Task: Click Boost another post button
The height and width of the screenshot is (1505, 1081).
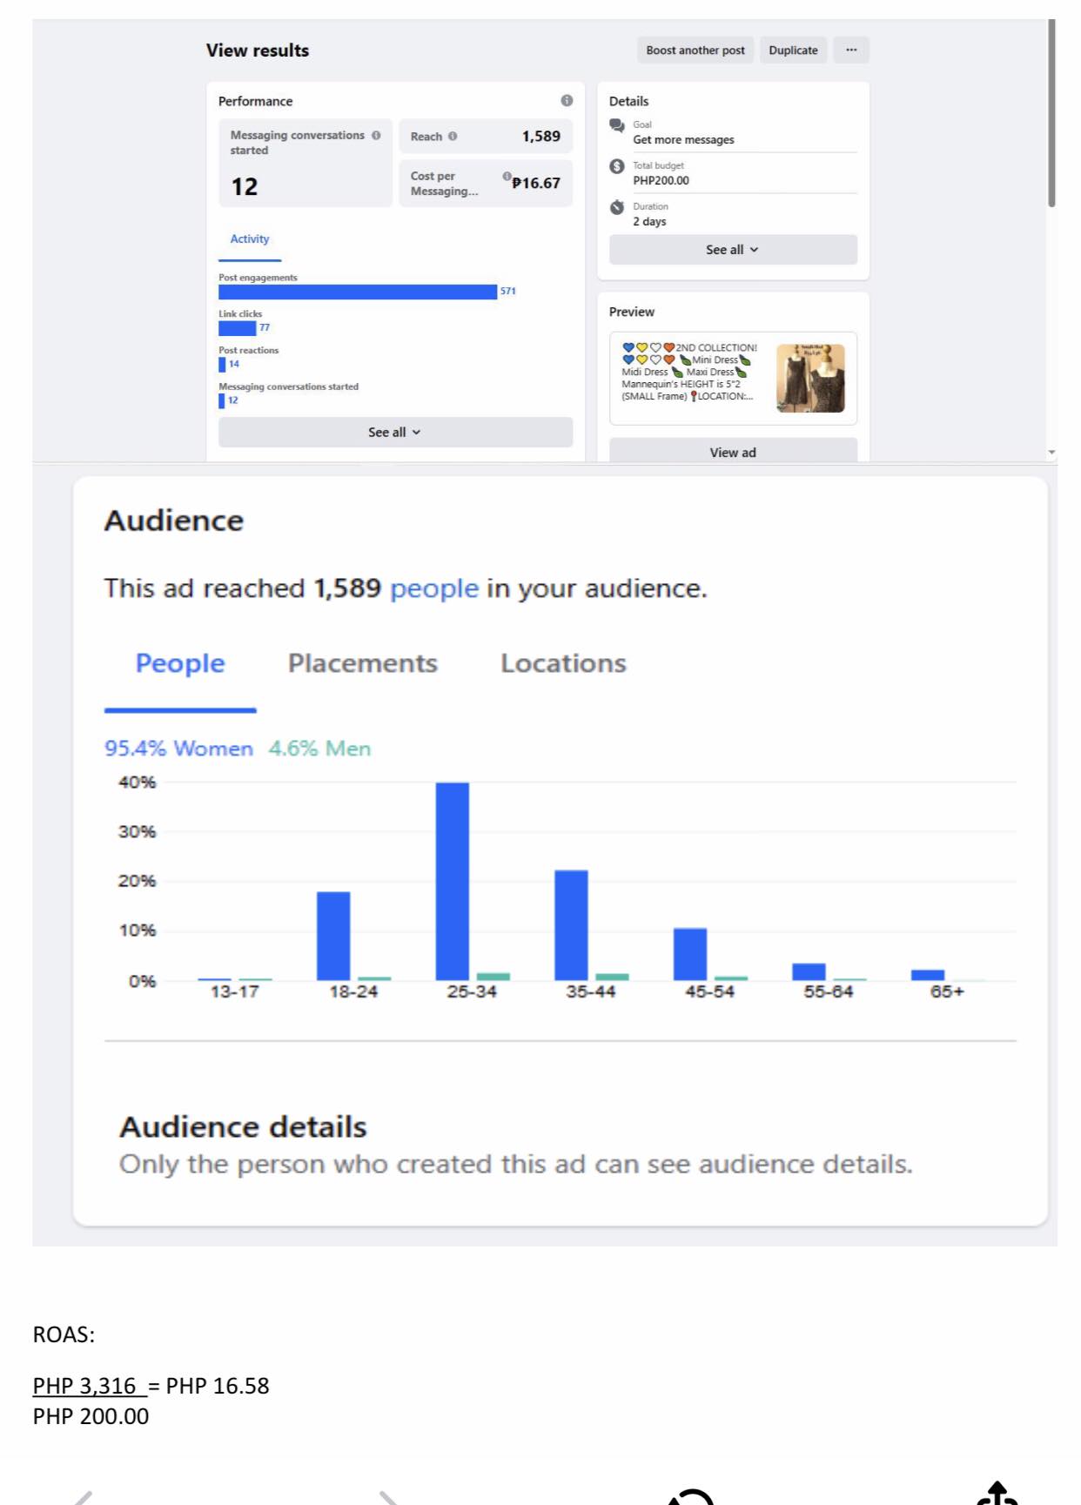Action: pos(695,50)
